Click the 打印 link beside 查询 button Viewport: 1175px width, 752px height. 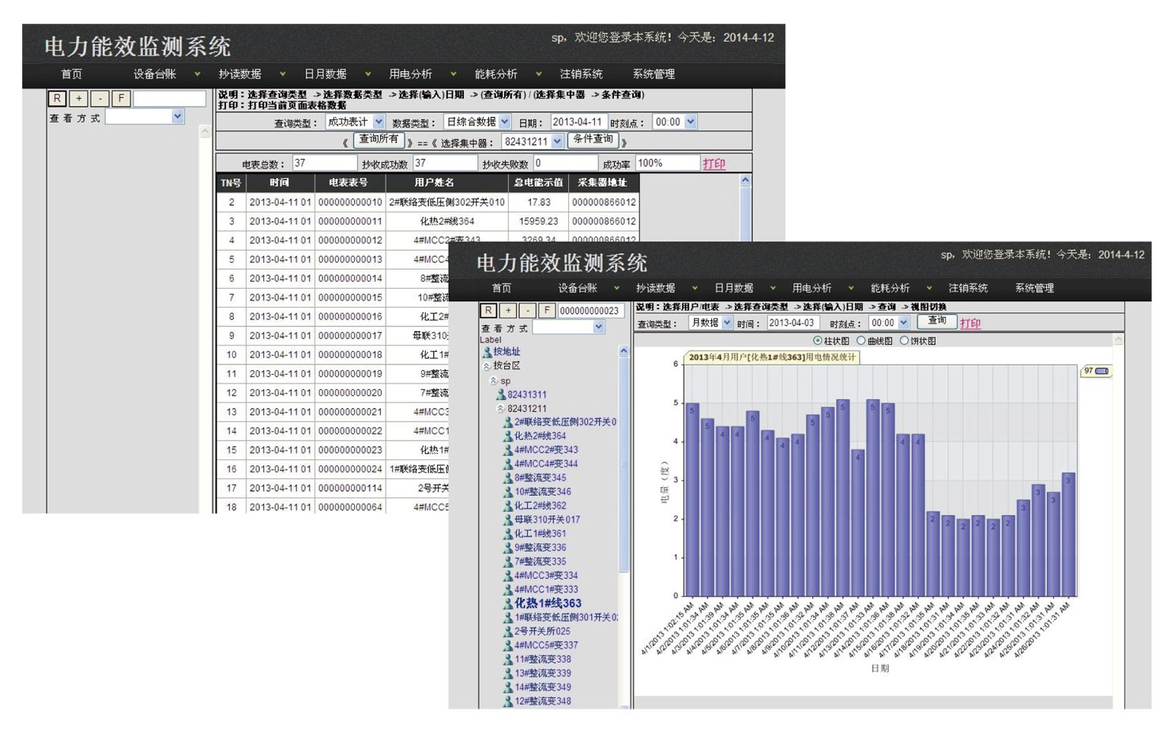pyautogui.click(x=970, y=323)
